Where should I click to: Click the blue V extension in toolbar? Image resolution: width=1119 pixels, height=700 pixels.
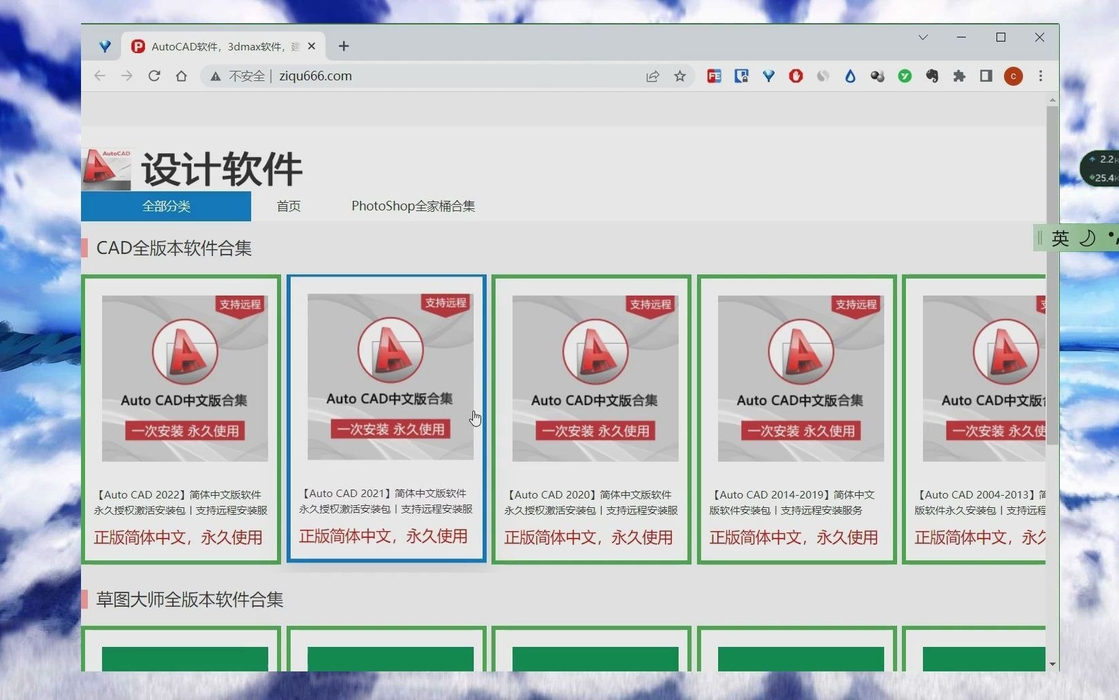768,76
